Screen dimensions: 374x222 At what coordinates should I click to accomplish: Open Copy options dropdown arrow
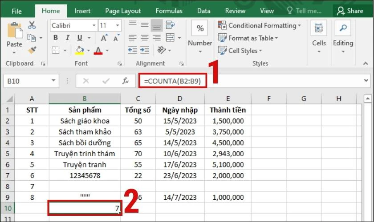41,38
